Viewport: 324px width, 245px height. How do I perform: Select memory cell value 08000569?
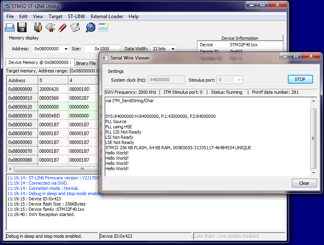coord(53,98)
